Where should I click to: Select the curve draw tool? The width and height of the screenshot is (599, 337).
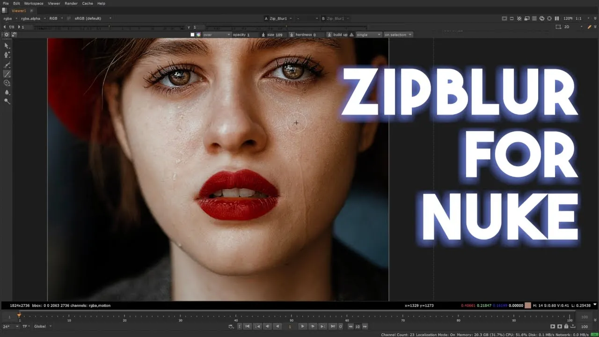[7, 65]
